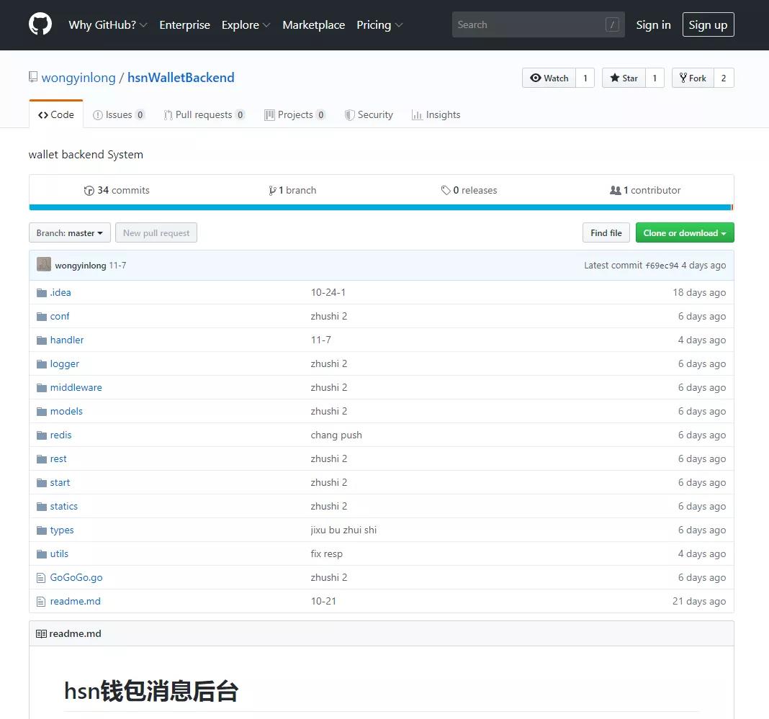Viewport: 769px width, 719px height.
Task: Open the 'chang push' commit message
Action: tap(336, 435)
